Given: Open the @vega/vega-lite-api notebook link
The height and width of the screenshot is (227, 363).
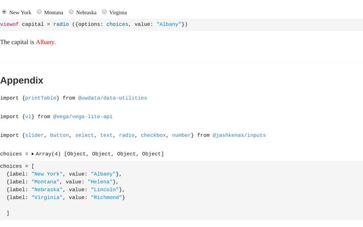Looking at the screenshot, I should (x=83, y=117).
